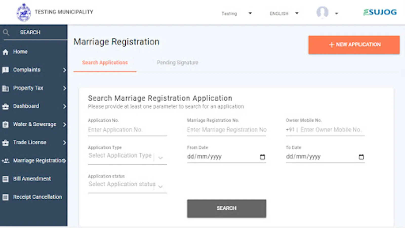Open the ENGLISH language dropdown

click(x=297, y=13)
